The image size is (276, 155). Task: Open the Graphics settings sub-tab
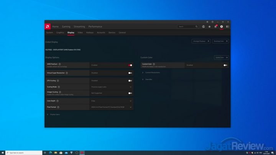point(60,33)
